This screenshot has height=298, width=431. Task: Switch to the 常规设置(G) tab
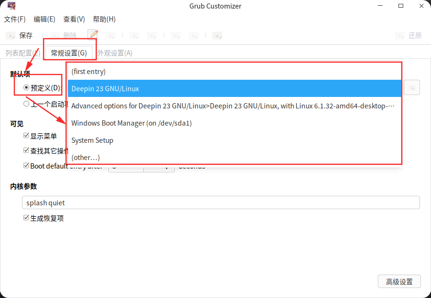click(x=68, y=53)
